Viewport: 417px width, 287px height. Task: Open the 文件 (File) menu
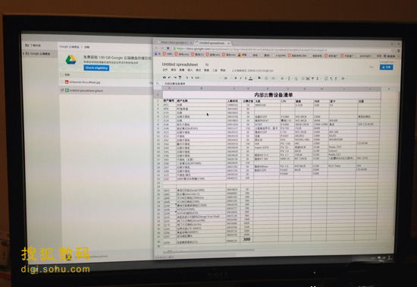[165, 70]
